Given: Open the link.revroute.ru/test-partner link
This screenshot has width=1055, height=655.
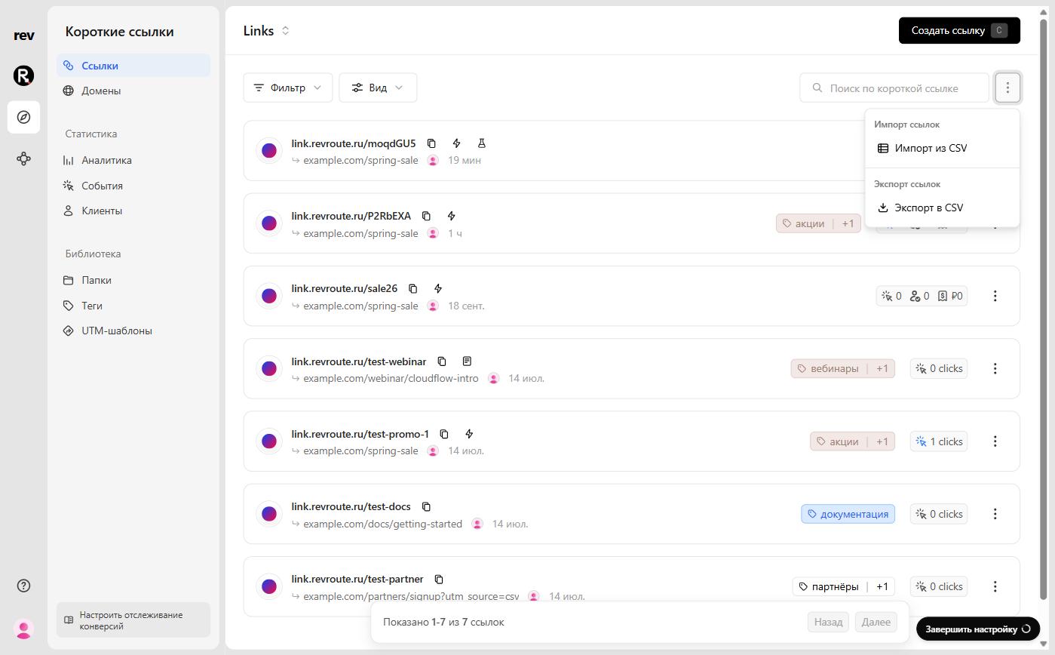Looking at the screenshot, I should point(357,579).
